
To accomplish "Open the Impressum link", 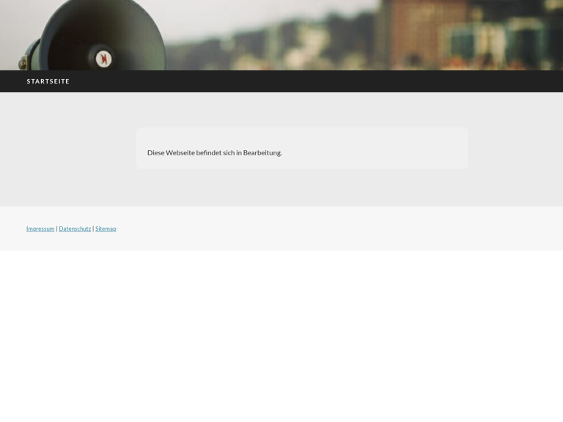I will (x=40, y=229).
